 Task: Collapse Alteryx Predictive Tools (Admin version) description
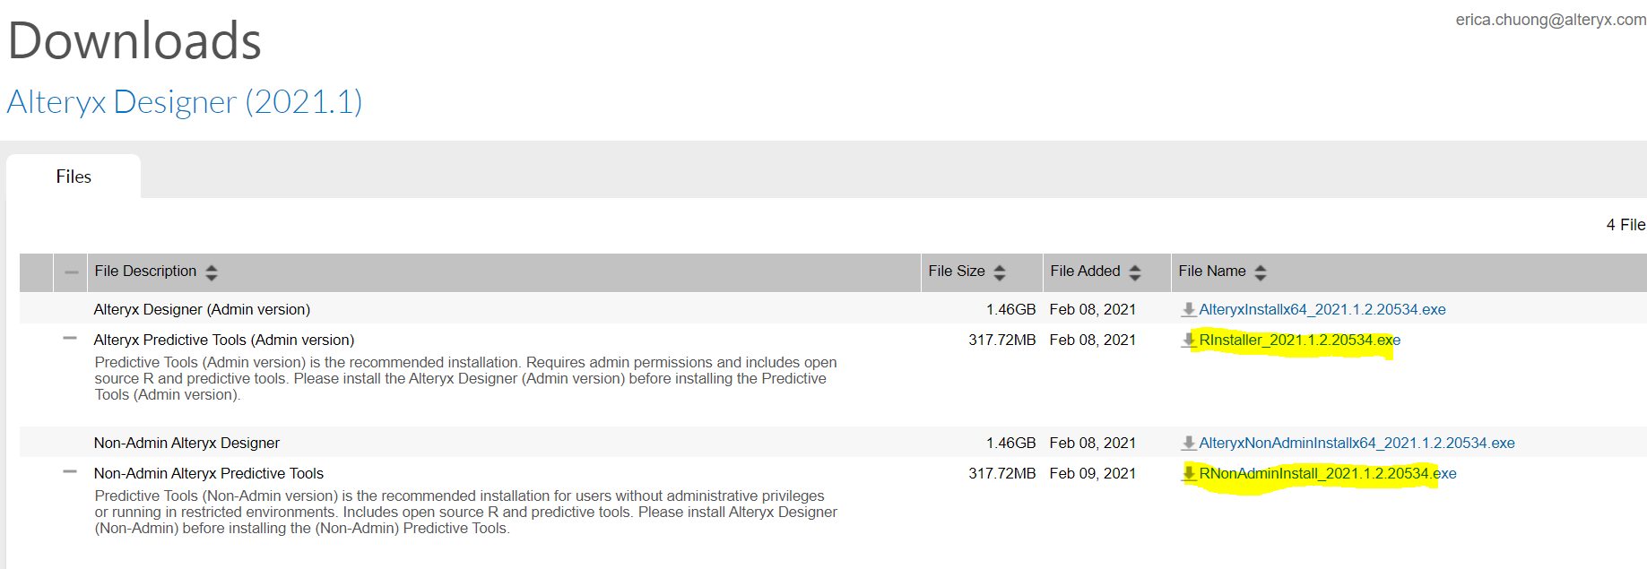(x=70, y=339)
